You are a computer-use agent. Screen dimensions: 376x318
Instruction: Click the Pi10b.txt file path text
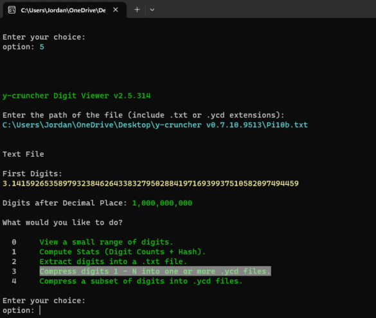[x=155, y=125]
